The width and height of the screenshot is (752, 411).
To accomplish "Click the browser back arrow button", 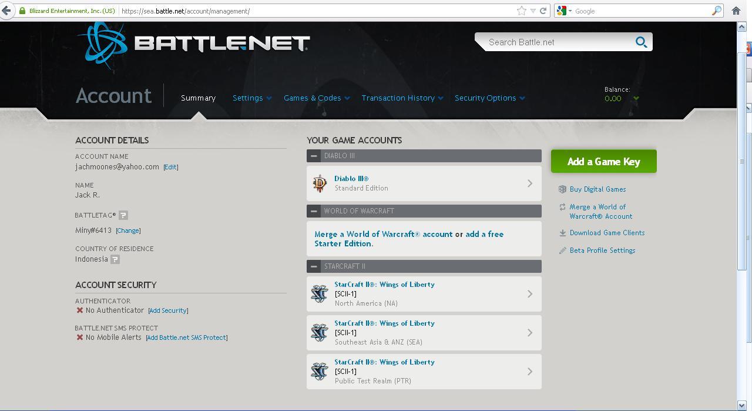I will tap(6, 11).
